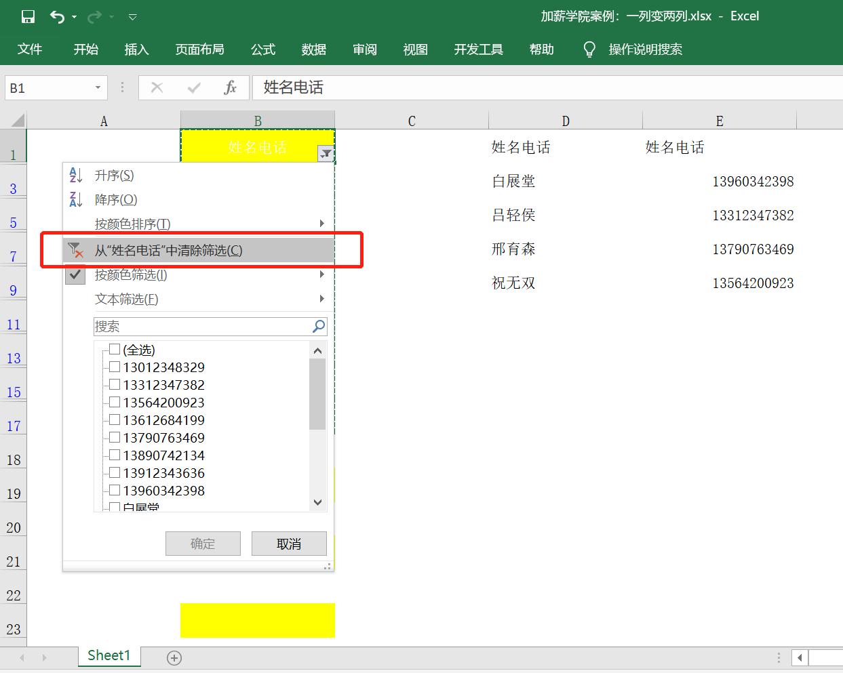
Task: Click the 确定 button
Action: point(203,542)
